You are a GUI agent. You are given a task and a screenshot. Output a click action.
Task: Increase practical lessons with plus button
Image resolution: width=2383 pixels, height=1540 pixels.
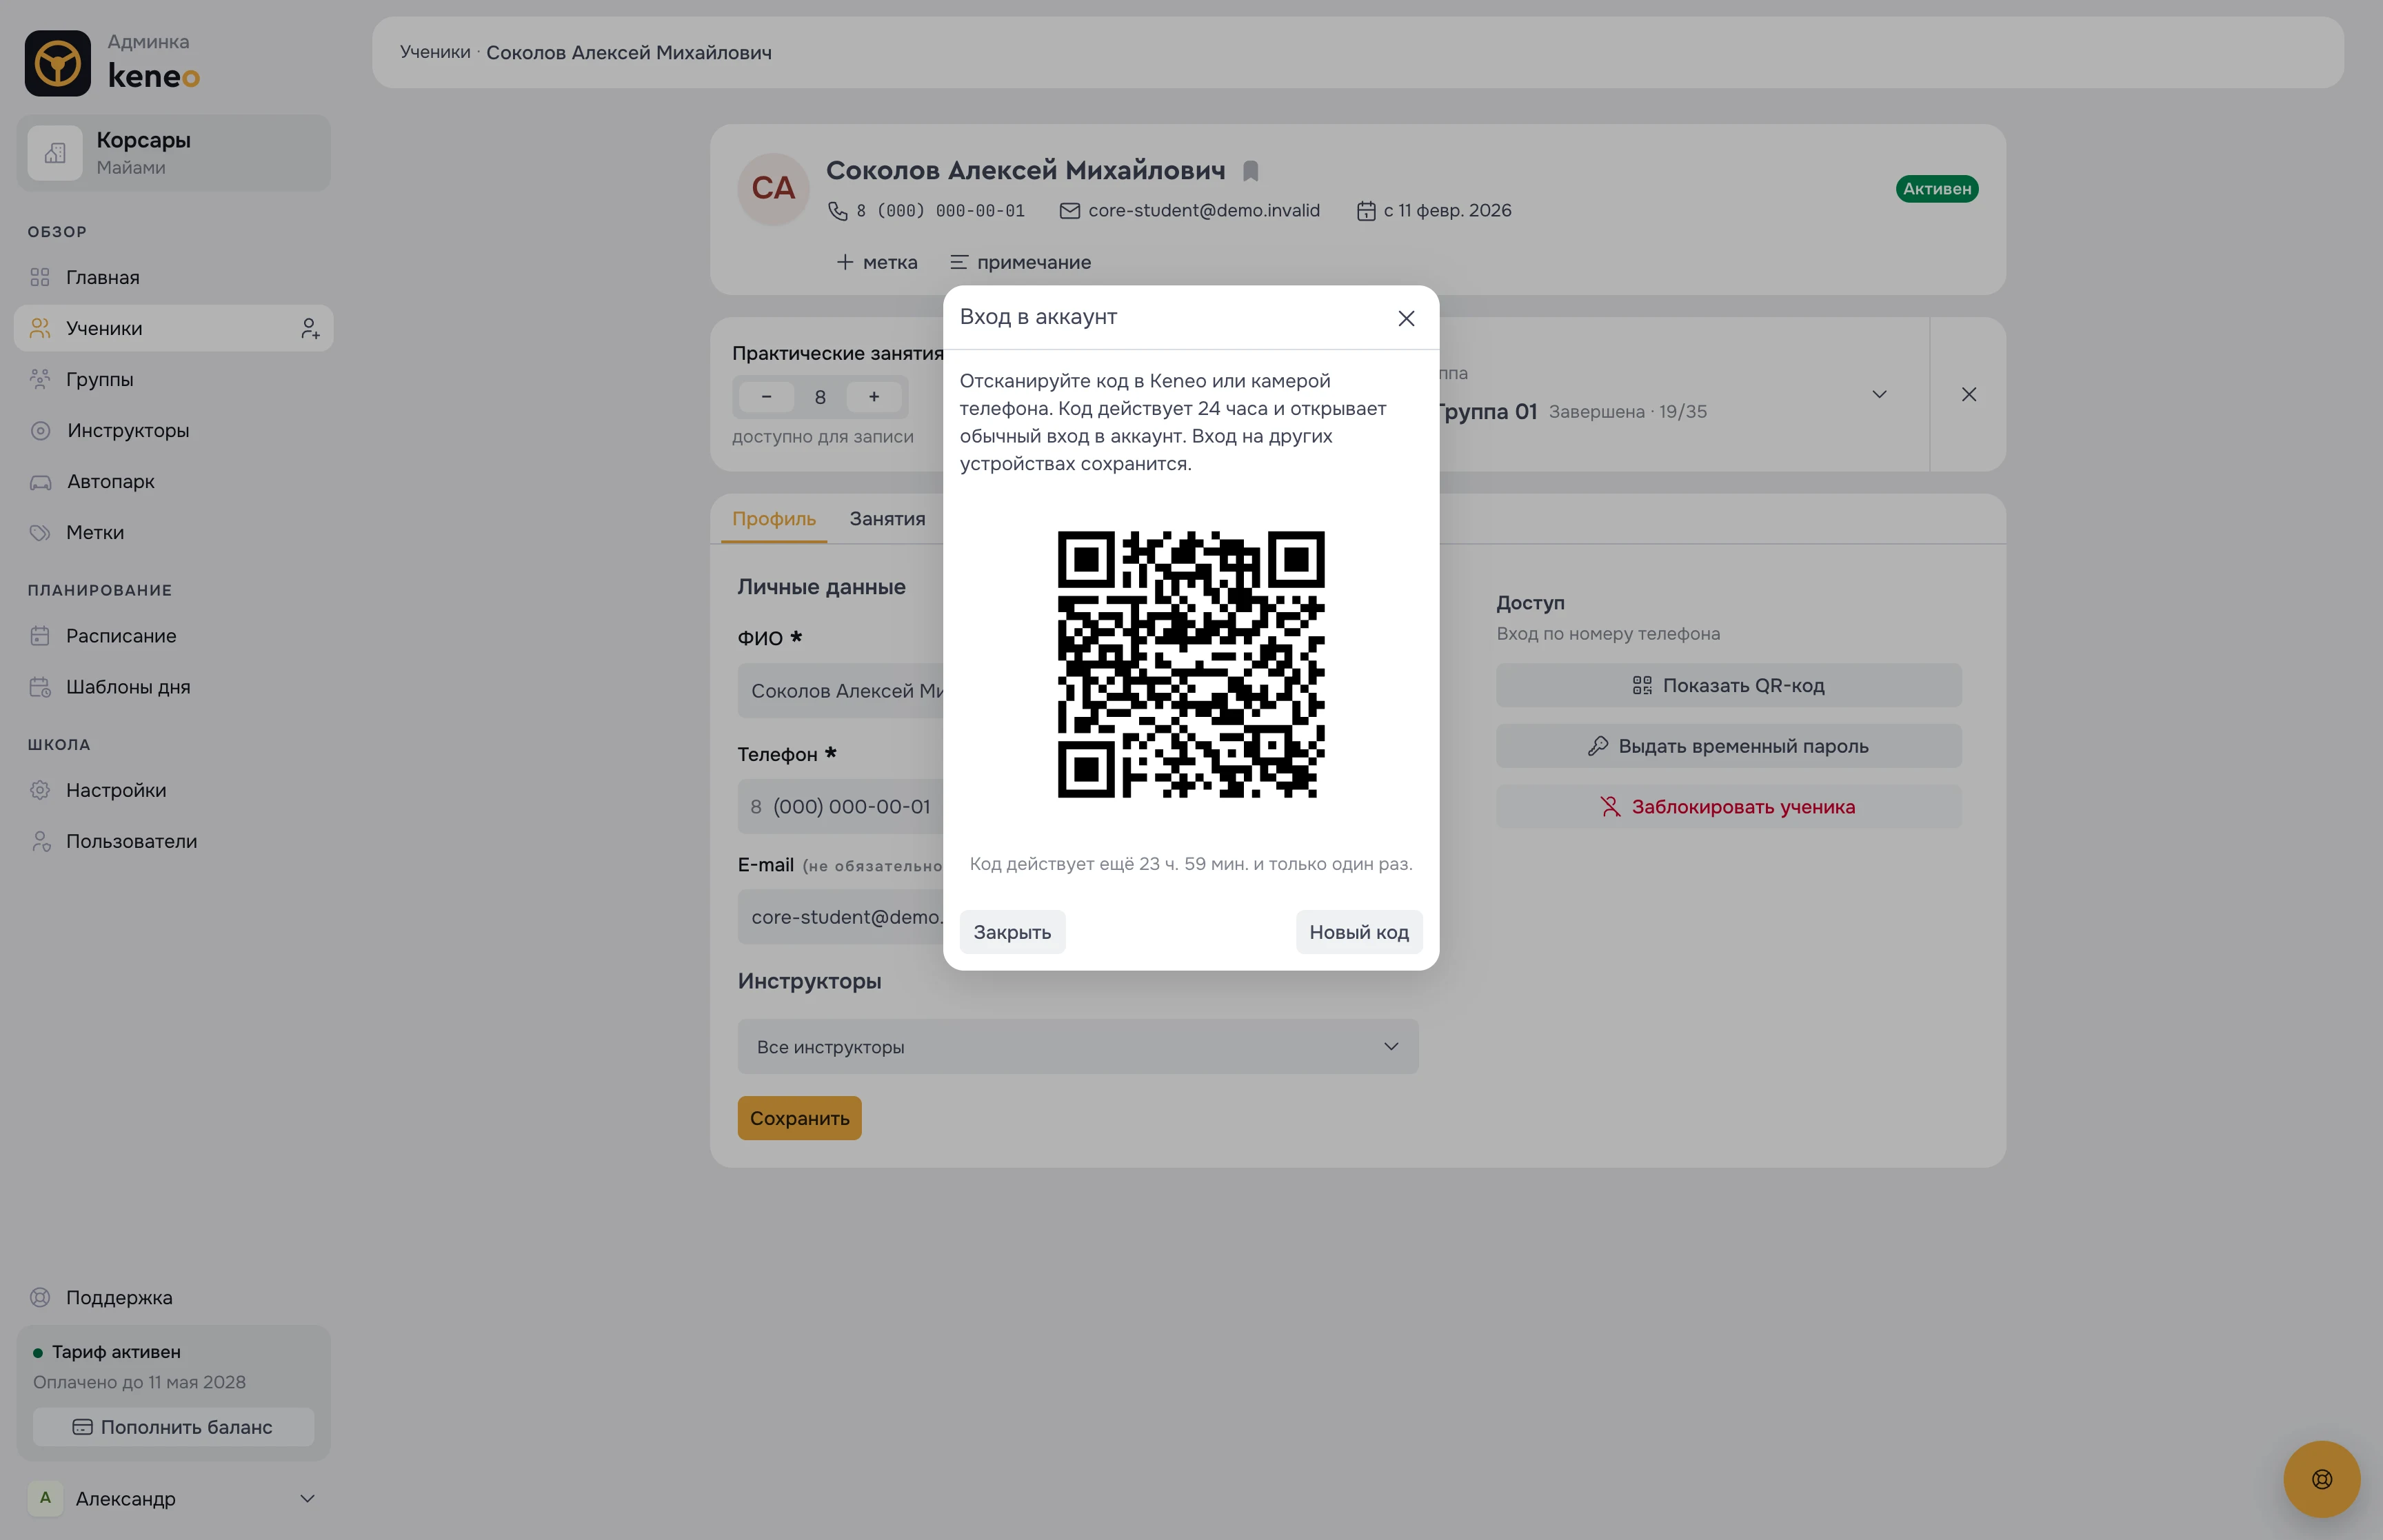click(x=874, y=397)
